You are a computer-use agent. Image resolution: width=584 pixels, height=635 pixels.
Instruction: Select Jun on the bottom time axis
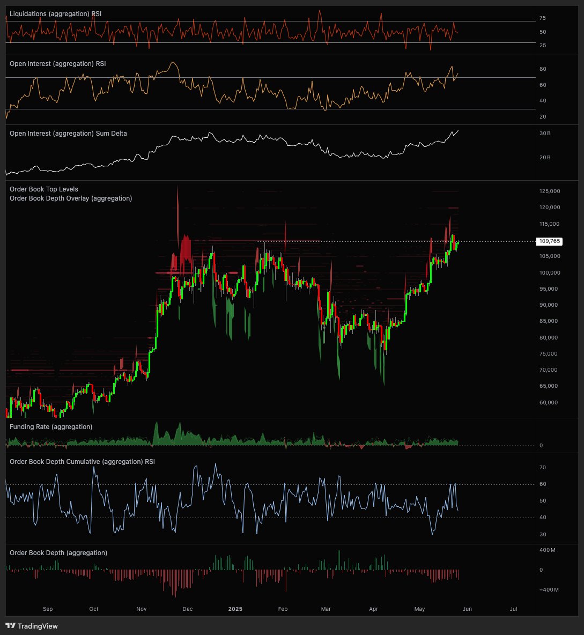(x=467, y=609)
